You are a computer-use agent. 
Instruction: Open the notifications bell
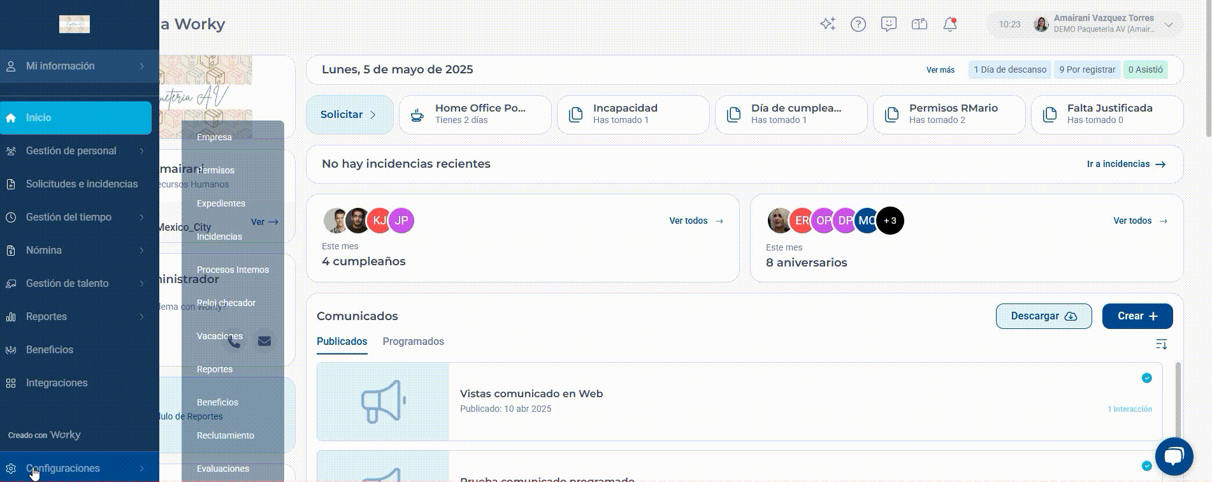950,24
